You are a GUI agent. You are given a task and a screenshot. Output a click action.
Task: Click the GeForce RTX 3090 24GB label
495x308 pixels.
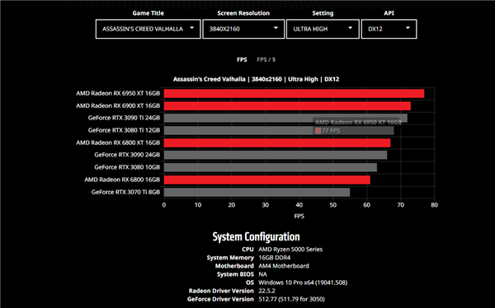coord(127,155)
